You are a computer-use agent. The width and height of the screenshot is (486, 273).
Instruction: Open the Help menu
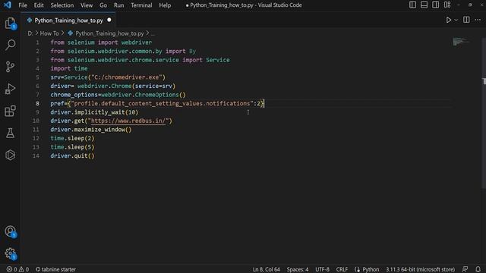[165, 5]
